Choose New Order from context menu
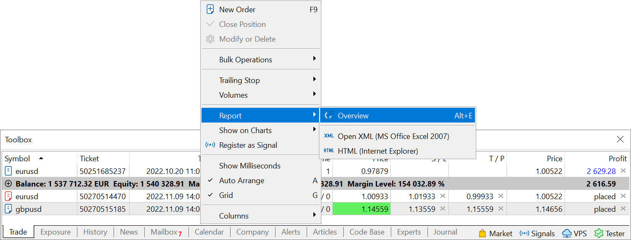 [260, 9]
